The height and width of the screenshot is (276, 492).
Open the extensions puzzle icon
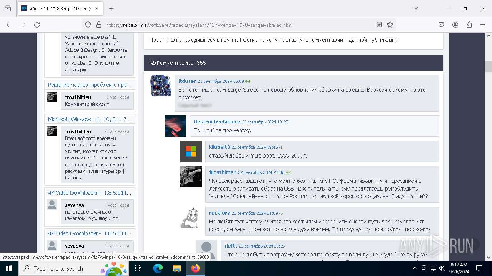[469, 25]
